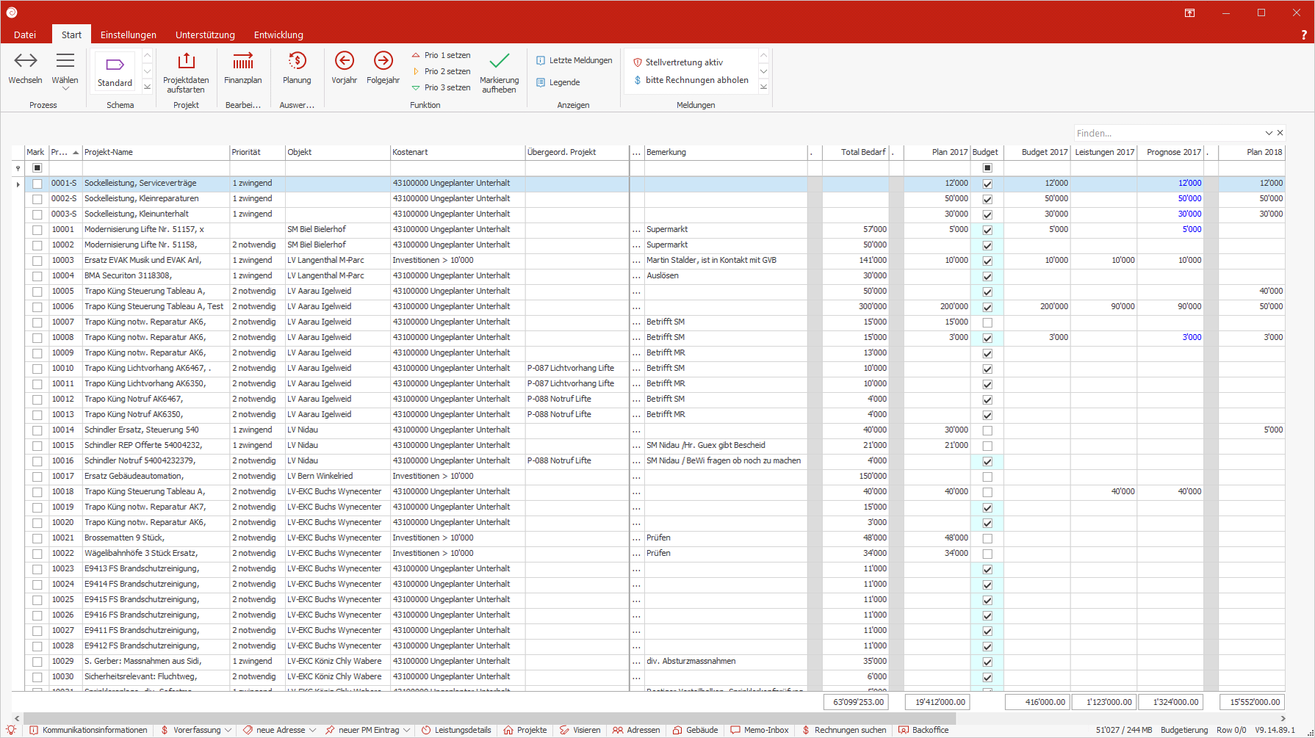Sort by the Projekt-Name column header

point(156,152)
